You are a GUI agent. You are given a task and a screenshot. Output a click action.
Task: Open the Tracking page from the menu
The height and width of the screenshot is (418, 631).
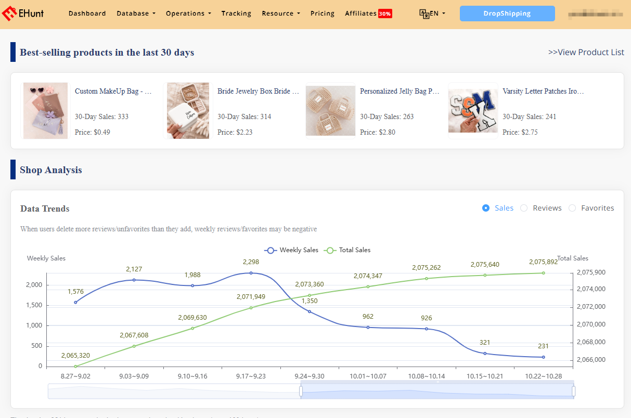(236, 14)
